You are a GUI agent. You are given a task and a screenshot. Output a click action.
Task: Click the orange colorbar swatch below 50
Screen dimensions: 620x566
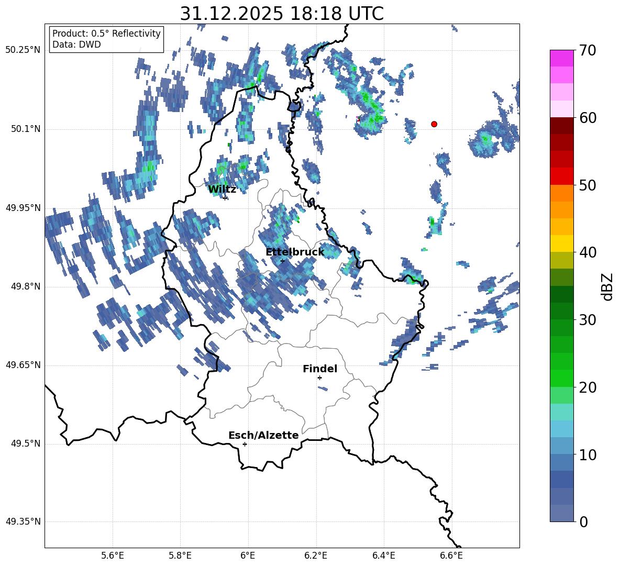point(562,193)
